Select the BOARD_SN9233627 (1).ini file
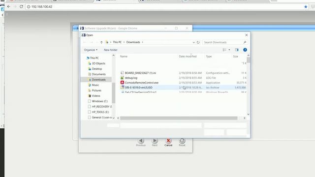This screenshot has height=177, width=315. (140, 73)
